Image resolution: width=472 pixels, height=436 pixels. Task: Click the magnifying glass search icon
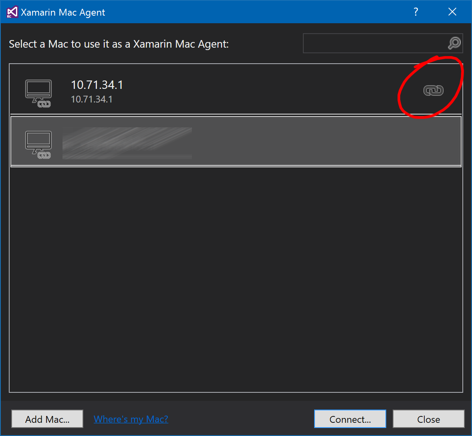(x=454, y=43)
